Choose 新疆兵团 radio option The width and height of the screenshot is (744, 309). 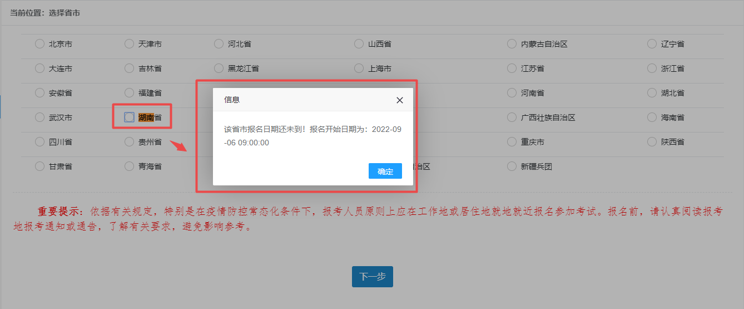pyautogui.click(x=512, y=166)
